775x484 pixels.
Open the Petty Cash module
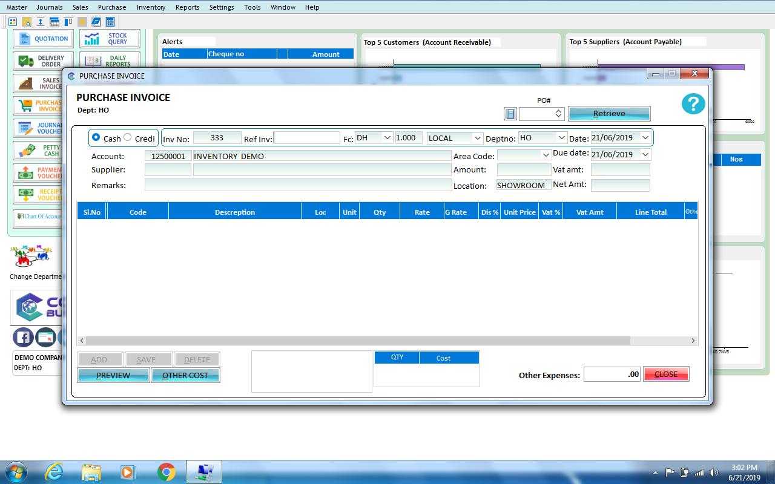point(38,151)
